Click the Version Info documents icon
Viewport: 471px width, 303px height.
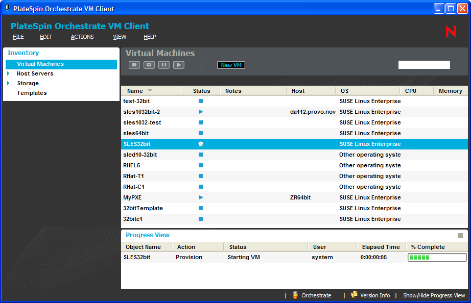tap(354, 295)
